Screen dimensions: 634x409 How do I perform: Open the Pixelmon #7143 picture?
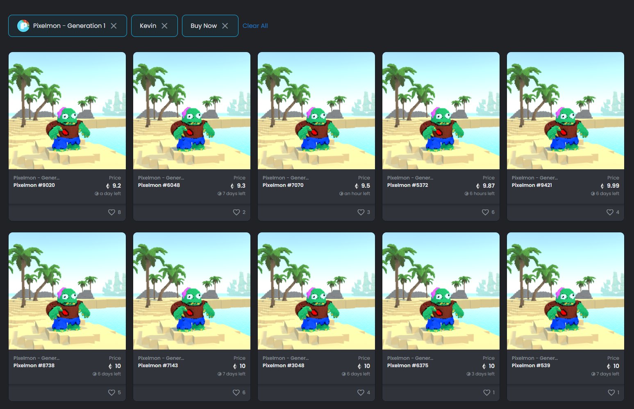[x=192, y=291]
